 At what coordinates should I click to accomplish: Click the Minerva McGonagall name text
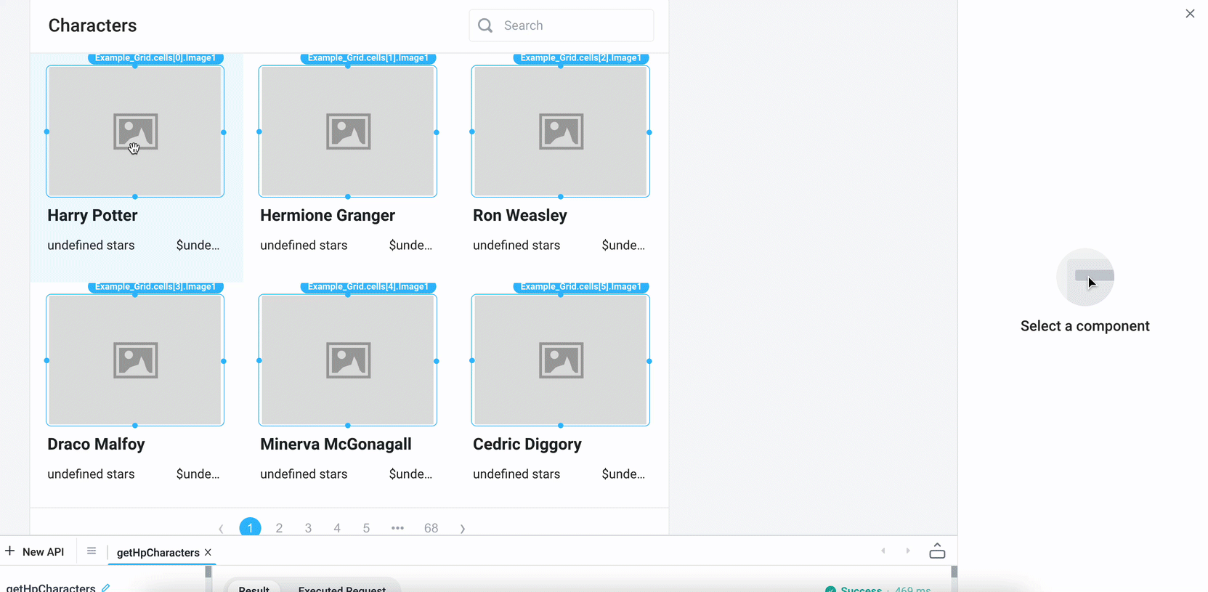(336, 445)
